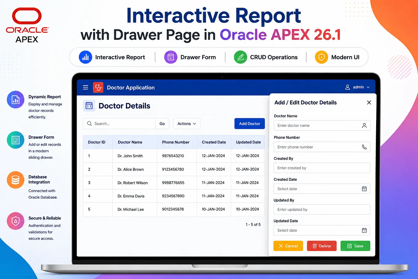The image size is (418, 279).
Task: Click the admin user profile icon
Action: coord(348,87)
